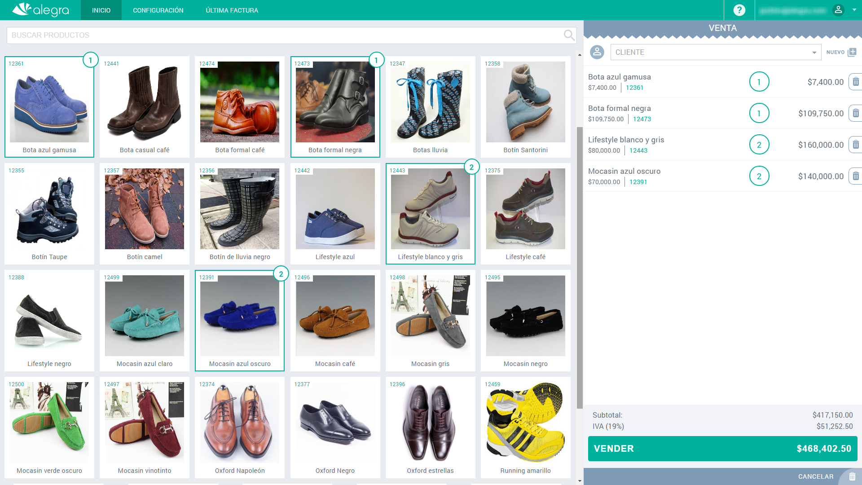Viewport: 862px width, 485px height.
Task: Click reference 12473 in sale list
Action: 642,119
